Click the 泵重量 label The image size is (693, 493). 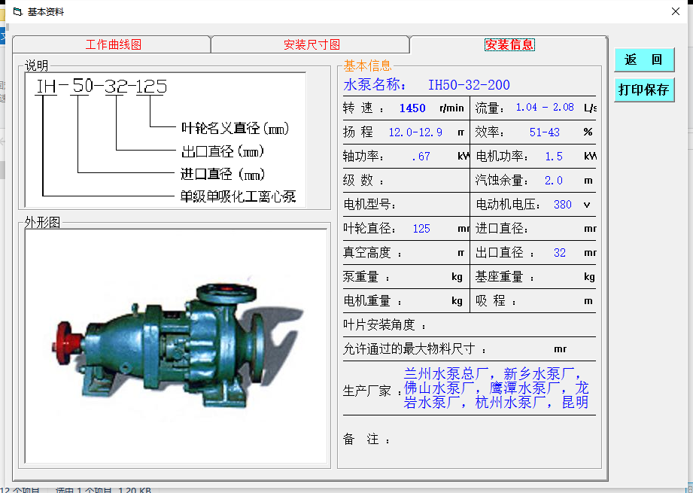pos(366,277)
